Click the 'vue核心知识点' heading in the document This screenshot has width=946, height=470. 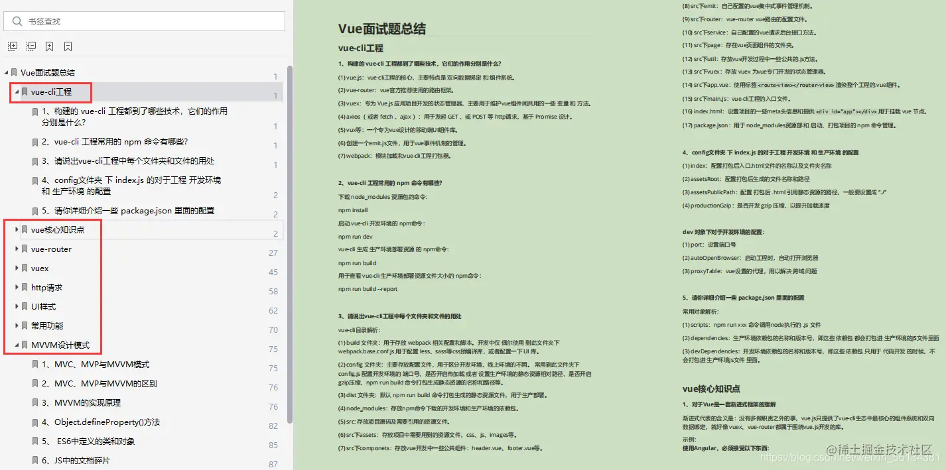[711, 388]
